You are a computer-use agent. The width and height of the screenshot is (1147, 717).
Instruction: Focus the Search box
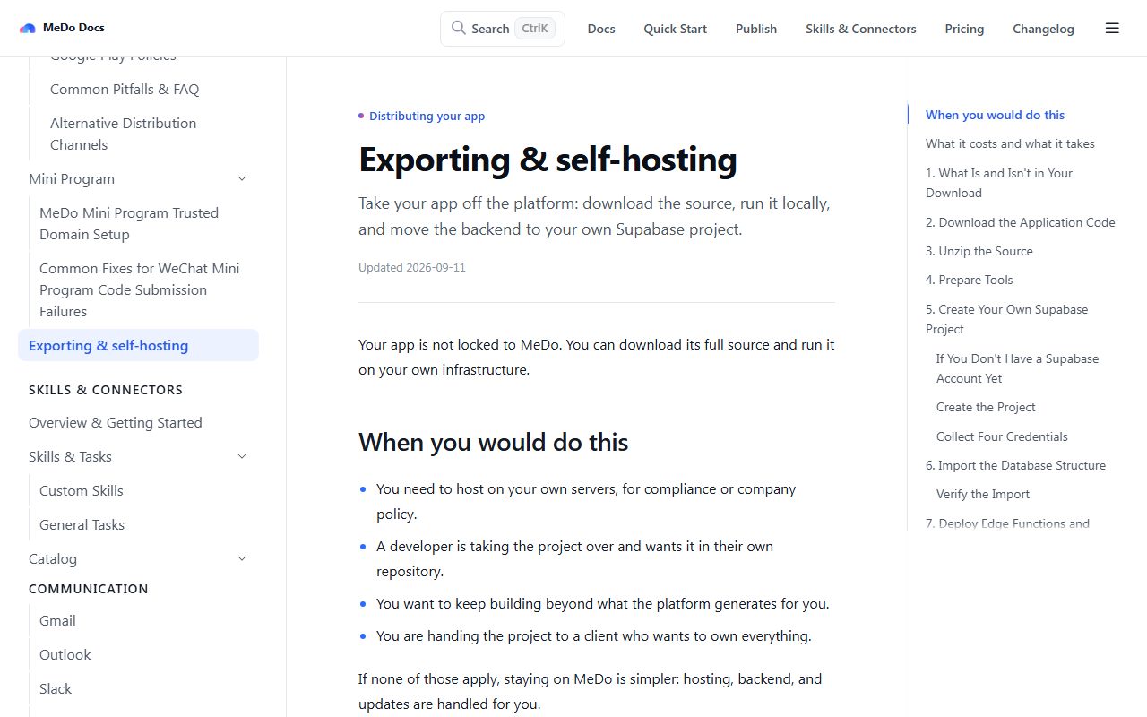(503, 29)
